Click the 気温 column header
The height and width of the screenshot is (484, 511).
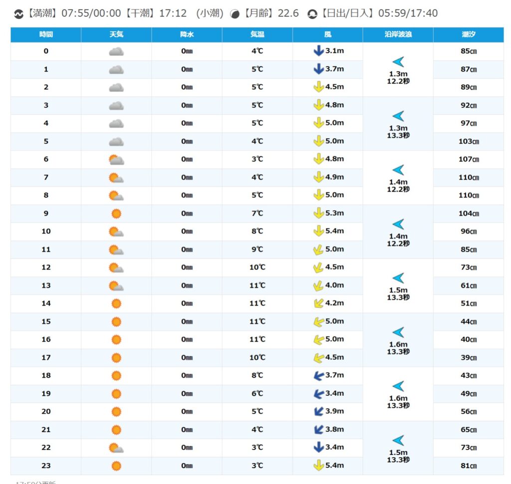257,35
